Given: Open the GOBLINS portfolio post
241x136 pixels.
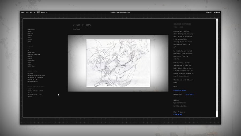Looking at the screenshot, I should click(30, 97).
